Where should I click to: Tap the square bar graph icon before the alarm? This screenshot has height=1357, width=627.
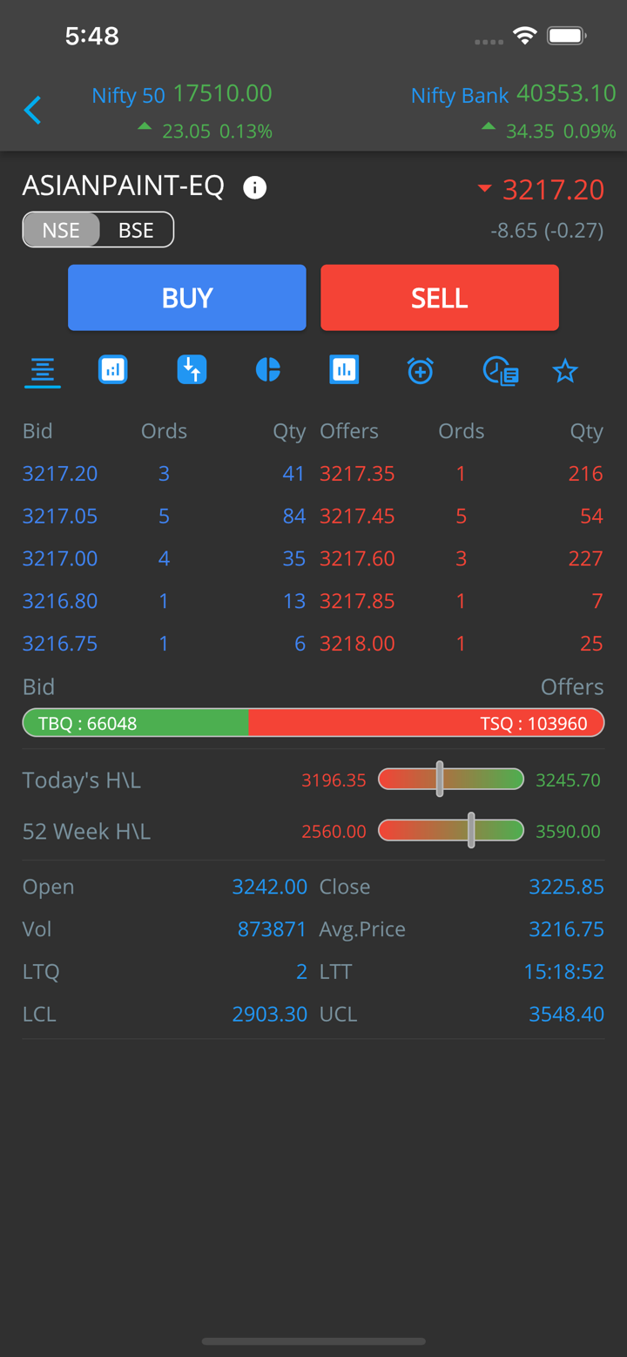coord(344,370)
